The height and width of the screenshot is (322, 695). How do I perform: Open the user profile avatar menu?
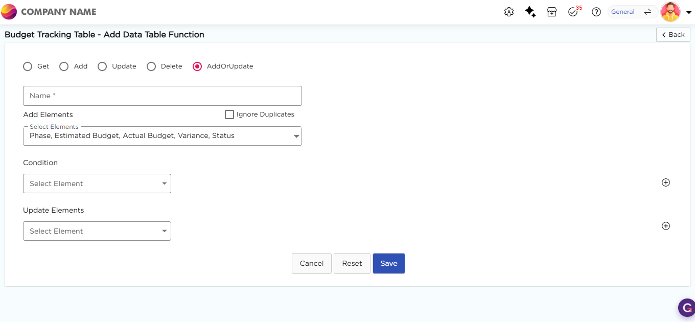(x=670, y=12)
